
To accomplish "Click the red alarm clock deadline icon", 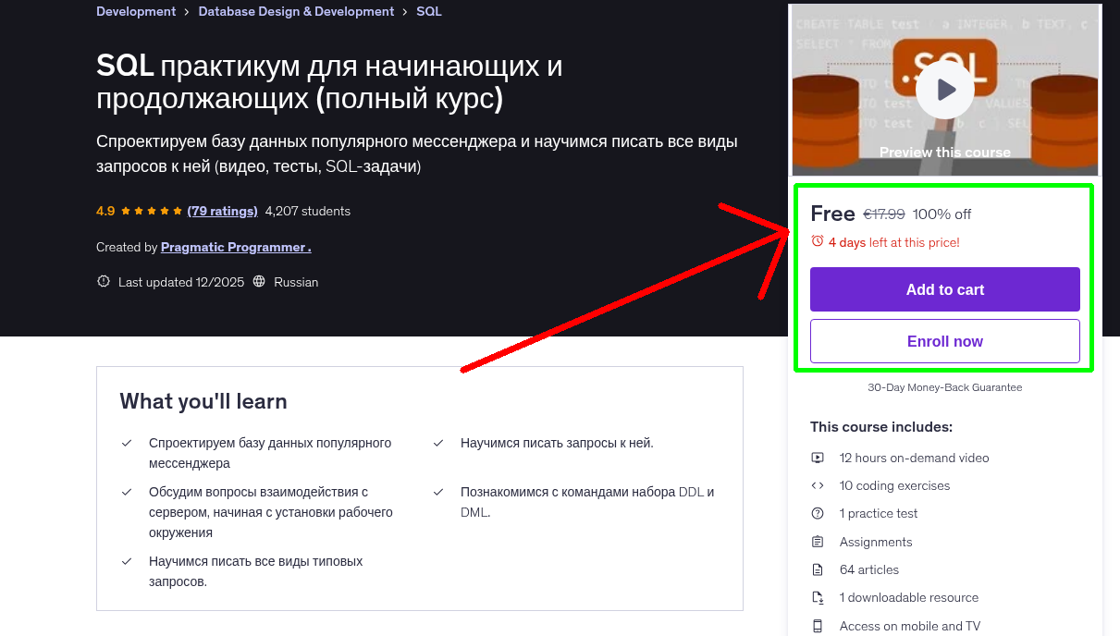I will (x=817, y=240).
